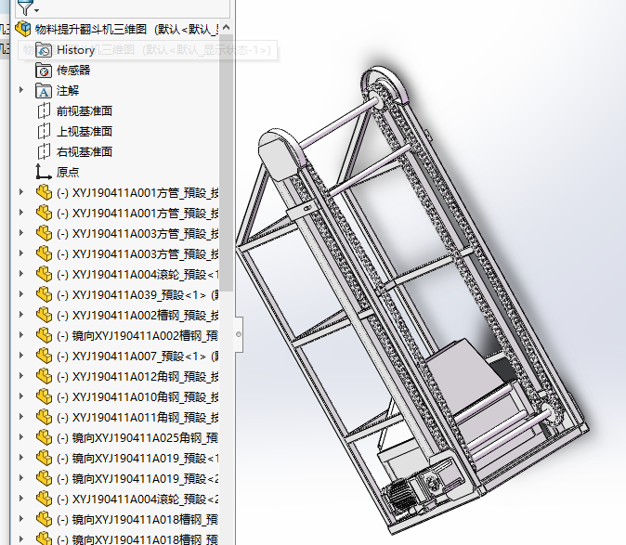Click the panel collapse handle on tree edge
The height and width of the screenshot is (545, 626).
(x=239, y=334)
